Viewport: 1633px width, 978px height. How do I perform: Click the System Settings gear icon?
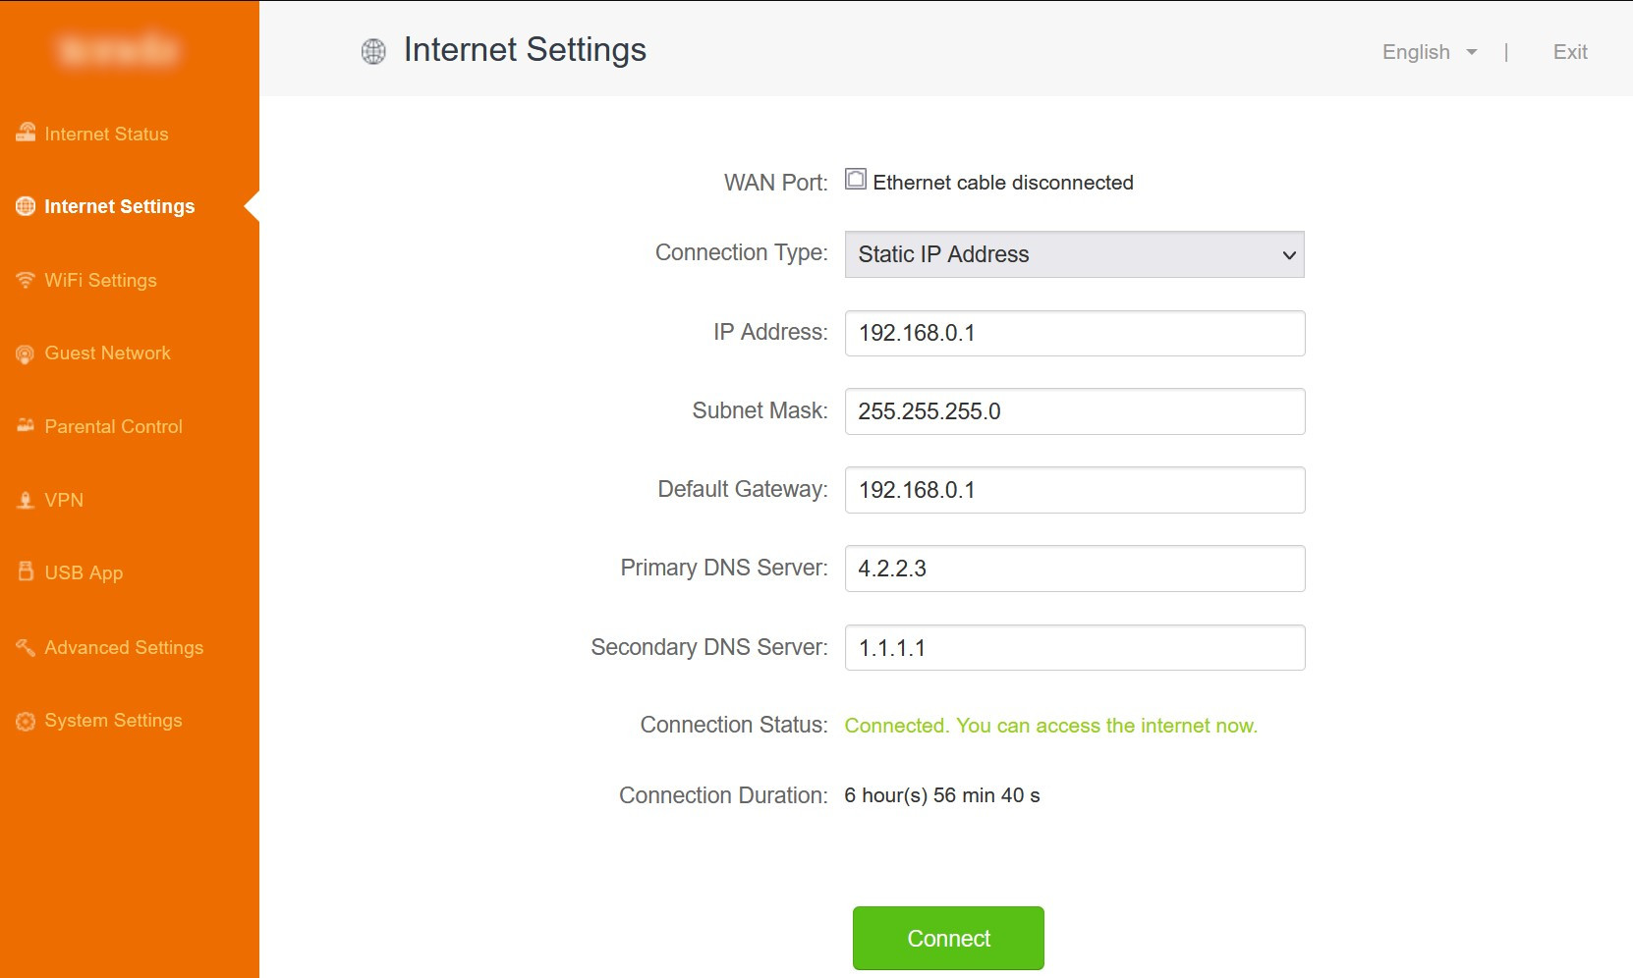pos(26,721)
